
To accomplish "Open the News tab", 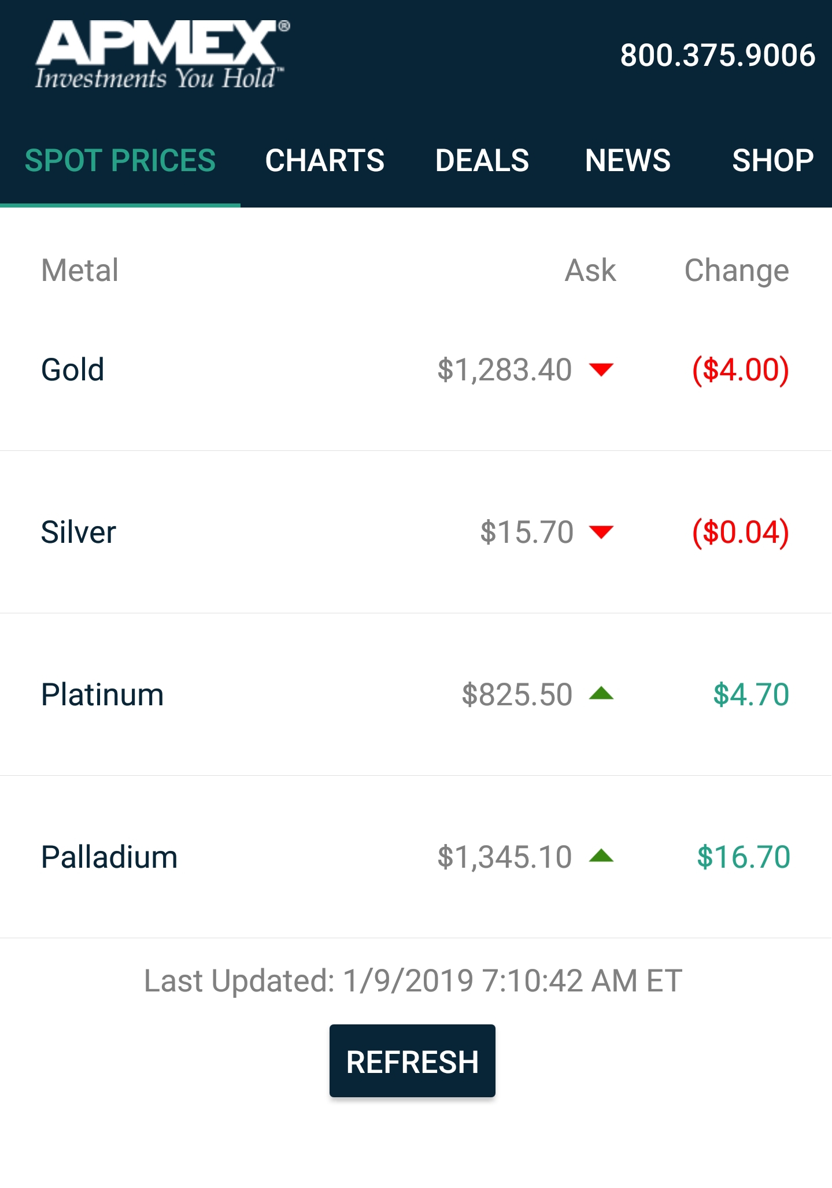I will 628,160.
